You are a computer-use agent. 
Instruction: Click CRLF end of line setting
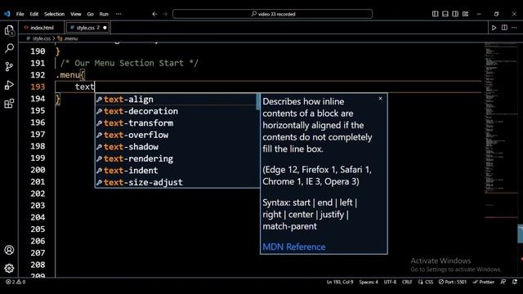(x=407, y=282)
